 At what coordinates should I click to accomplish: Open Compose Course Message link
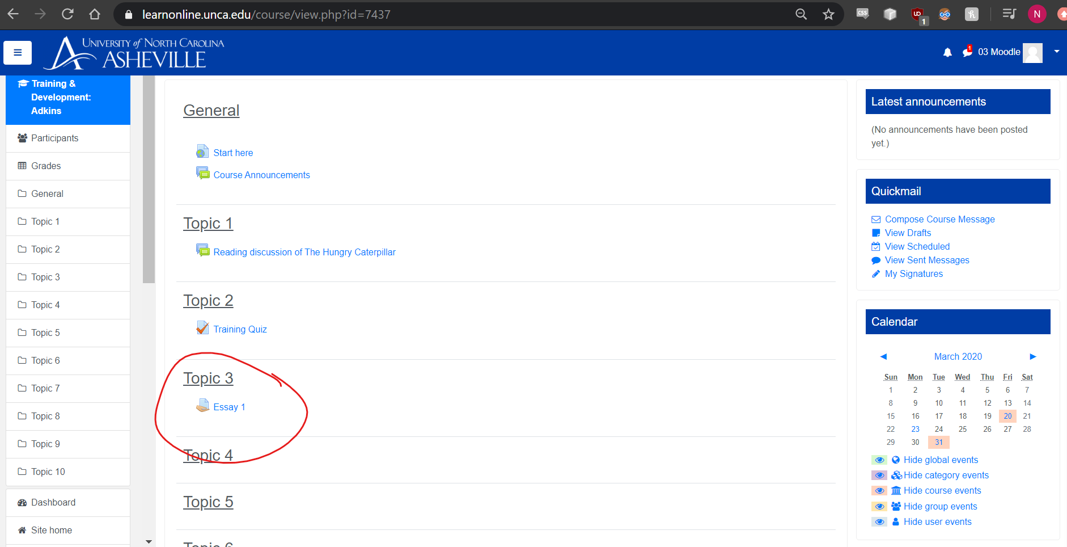click(x=939, y=220)
